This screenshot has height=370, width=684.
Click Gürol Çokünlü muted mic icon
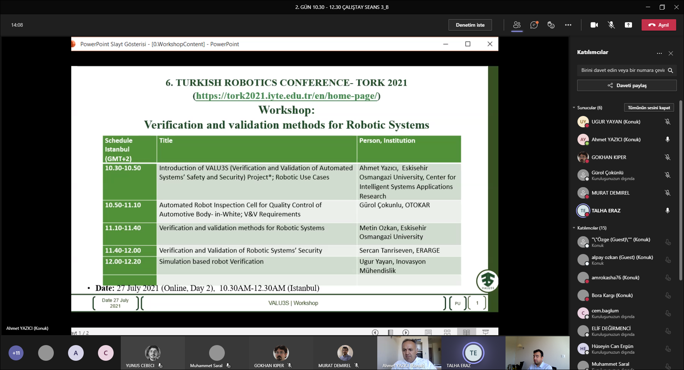(668, 175)
